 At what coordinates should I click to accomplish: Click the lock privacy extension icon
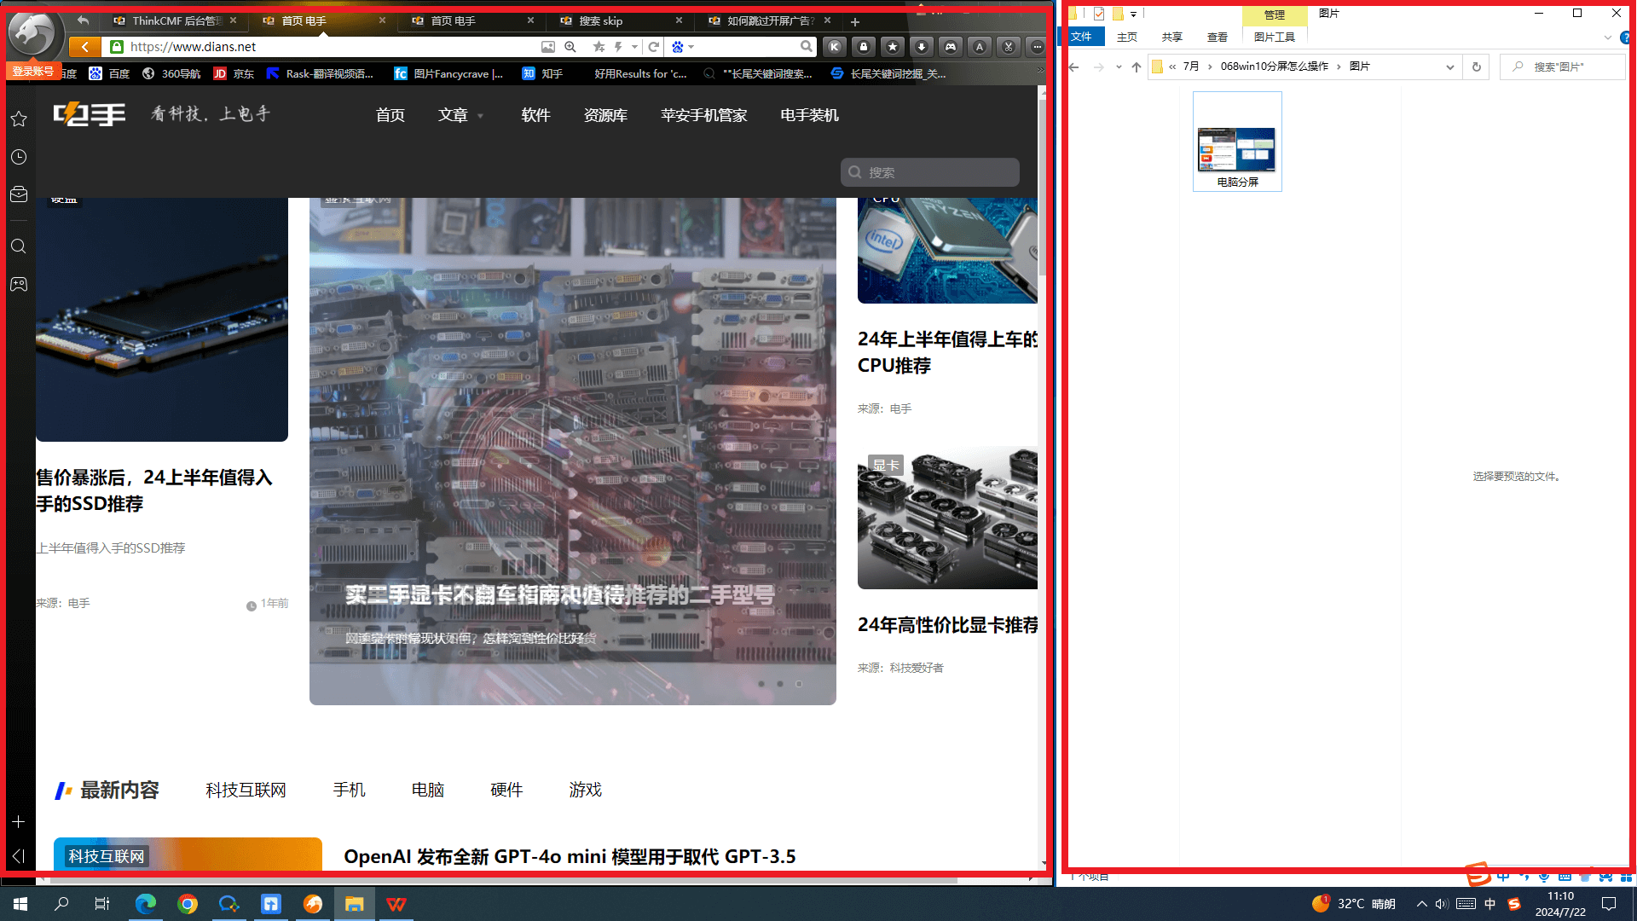864,47
